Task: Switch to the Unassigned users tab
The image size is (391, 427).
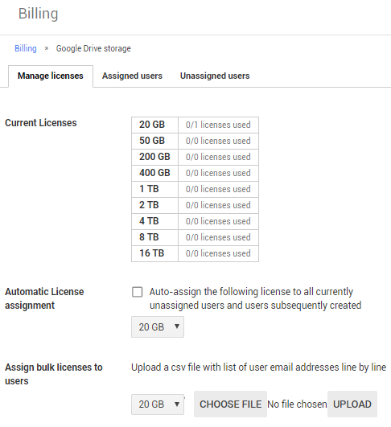Action: (215, 76)
